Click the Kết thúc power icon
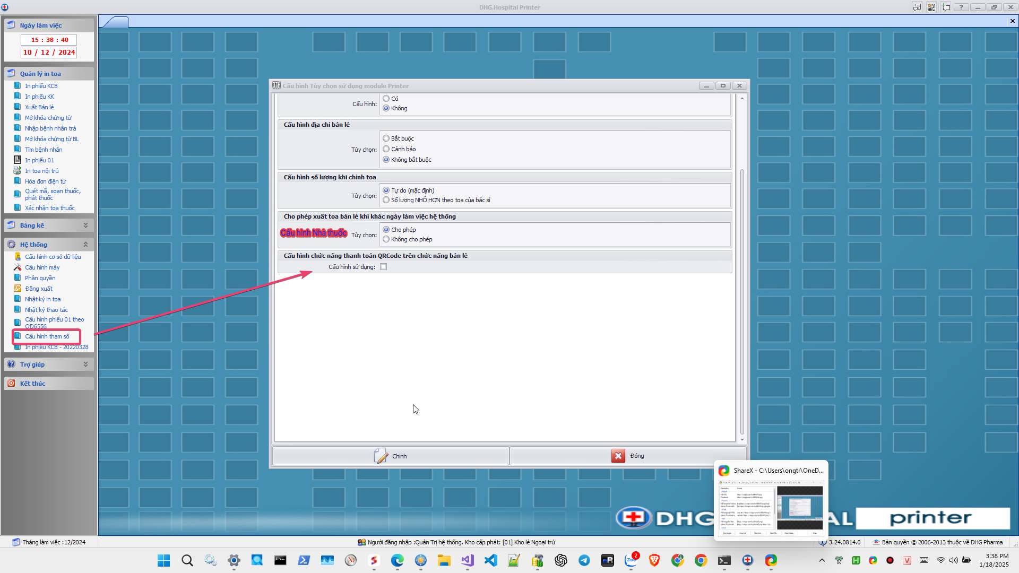This screenshot has width=1019, height=573. [x=11, y=383]
